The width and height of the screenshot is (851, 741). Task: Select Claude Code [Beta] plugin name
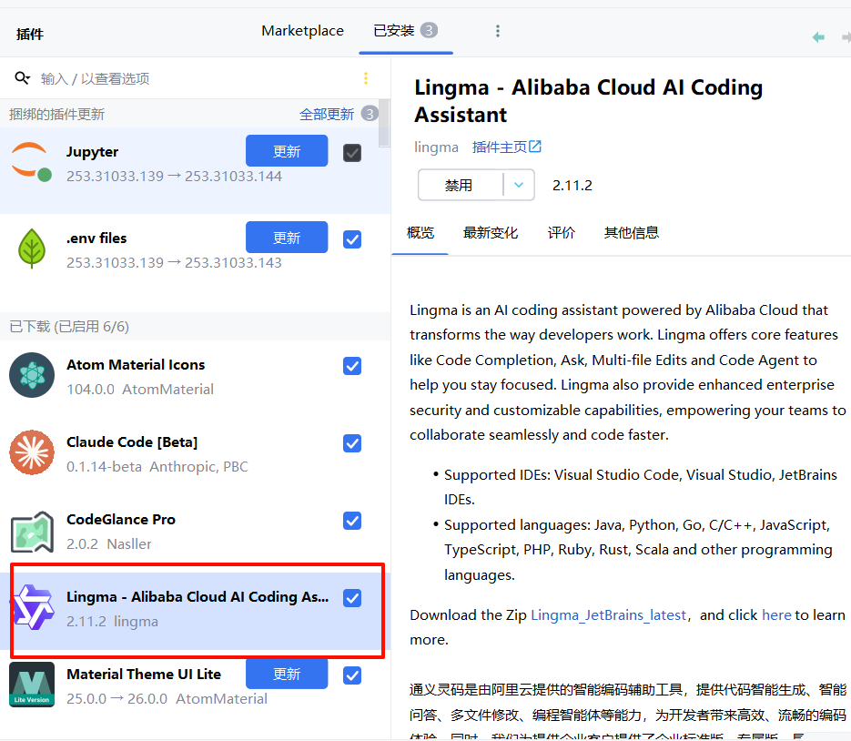[x=132, y=442]
